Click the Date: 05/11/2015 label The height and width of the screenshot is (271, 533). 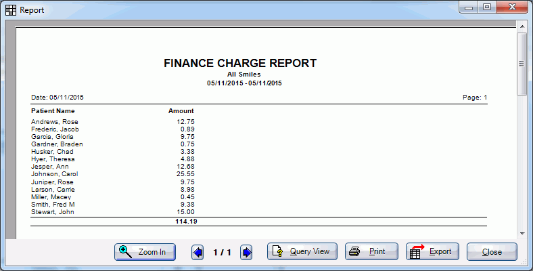(x=57, y=98)
